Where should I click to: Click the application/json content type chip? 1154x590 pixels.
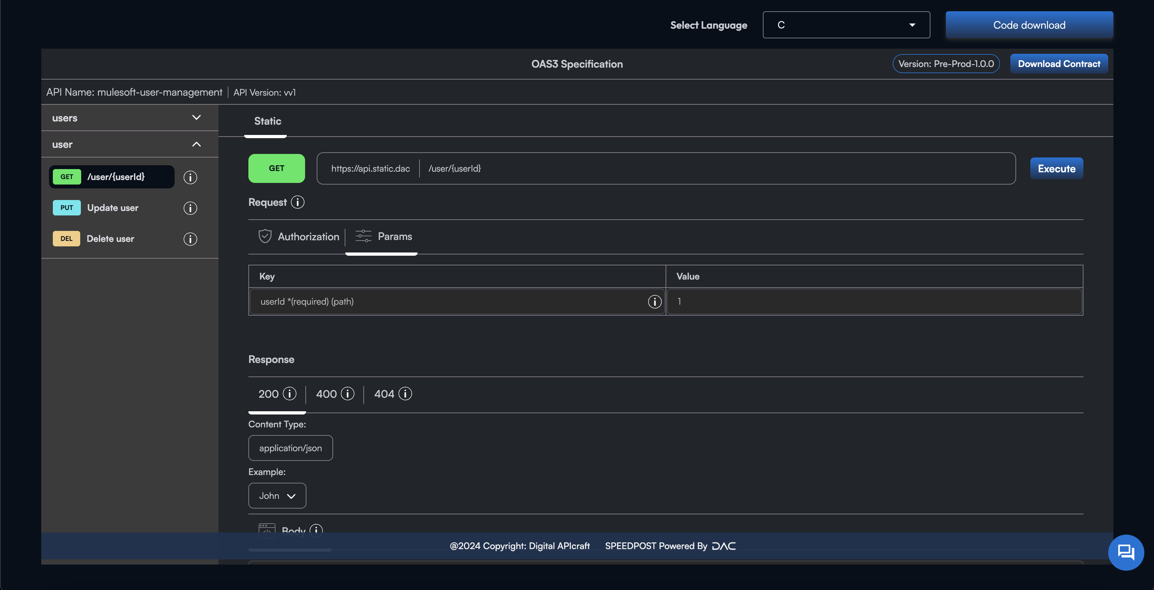(x=290, y=448)
